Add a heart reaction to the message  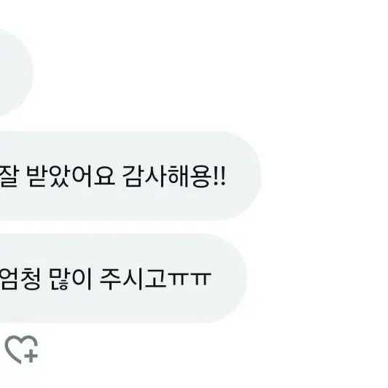click(21, 349)
